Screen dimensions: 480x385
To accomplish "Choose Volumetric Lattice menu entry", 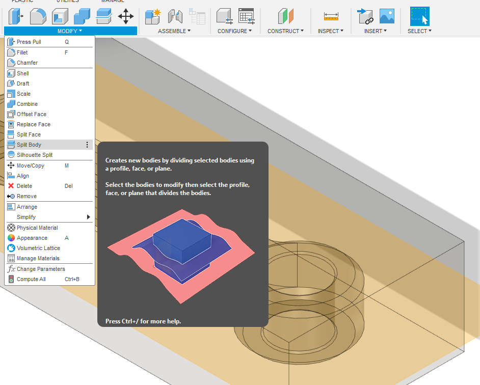I will pos(49,248).
